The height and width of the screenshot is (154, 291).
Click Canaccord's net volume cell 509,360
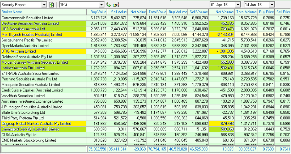click(221, 129)
